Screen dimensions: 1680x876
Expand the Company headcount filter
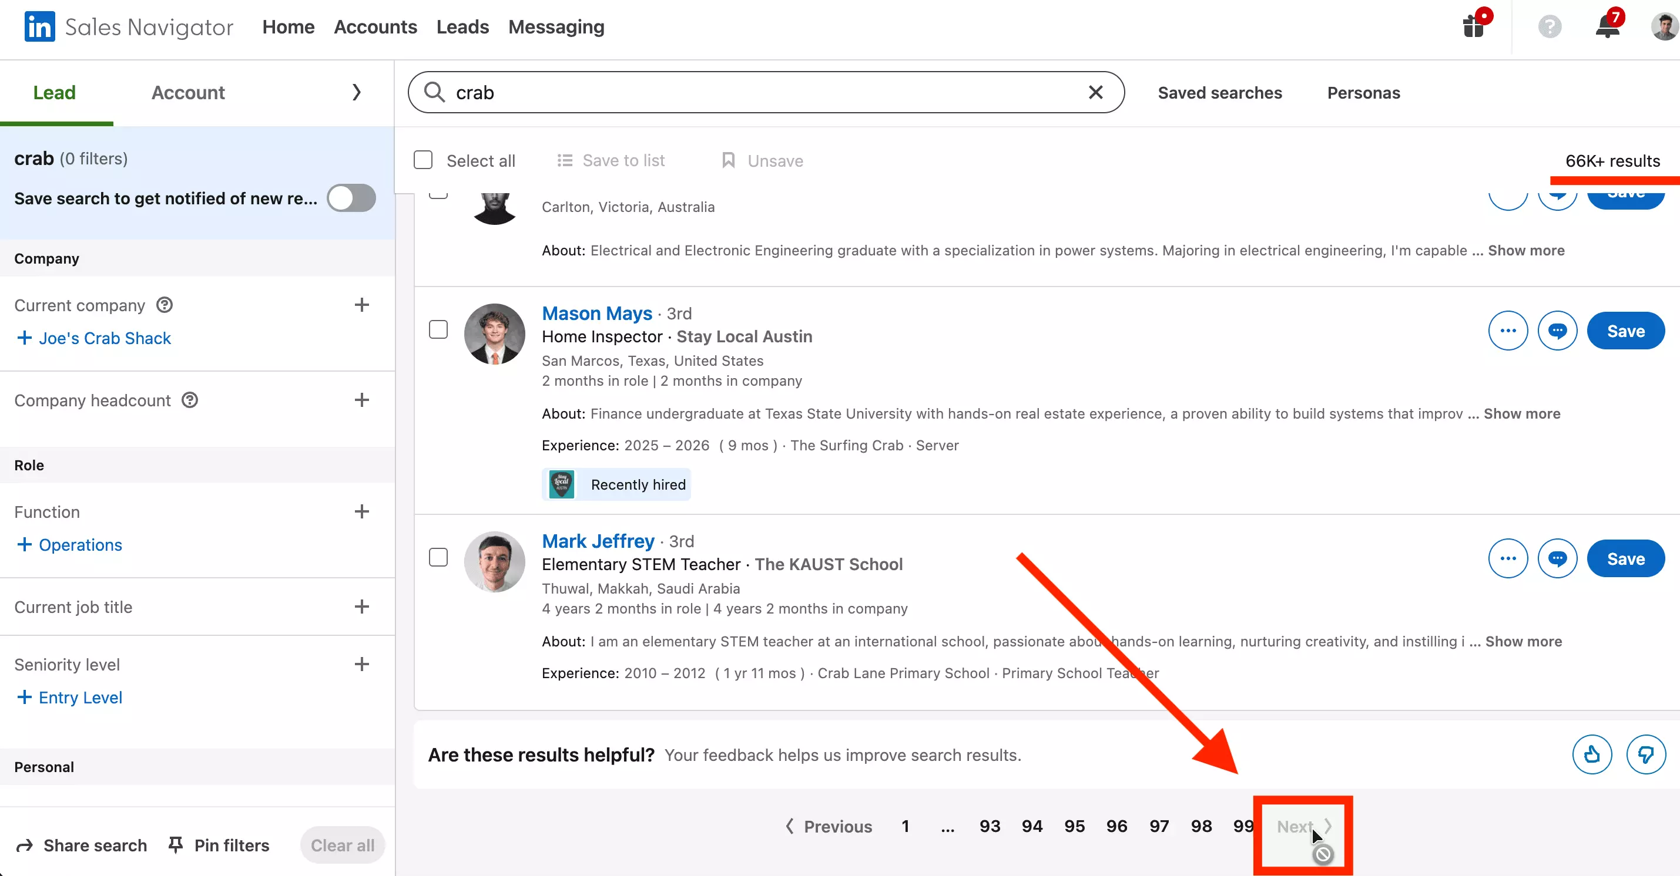(362, 400)
